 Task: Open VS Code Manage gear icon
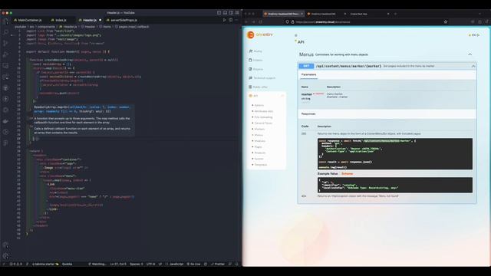pyautogui.click(x=5, y=255)
